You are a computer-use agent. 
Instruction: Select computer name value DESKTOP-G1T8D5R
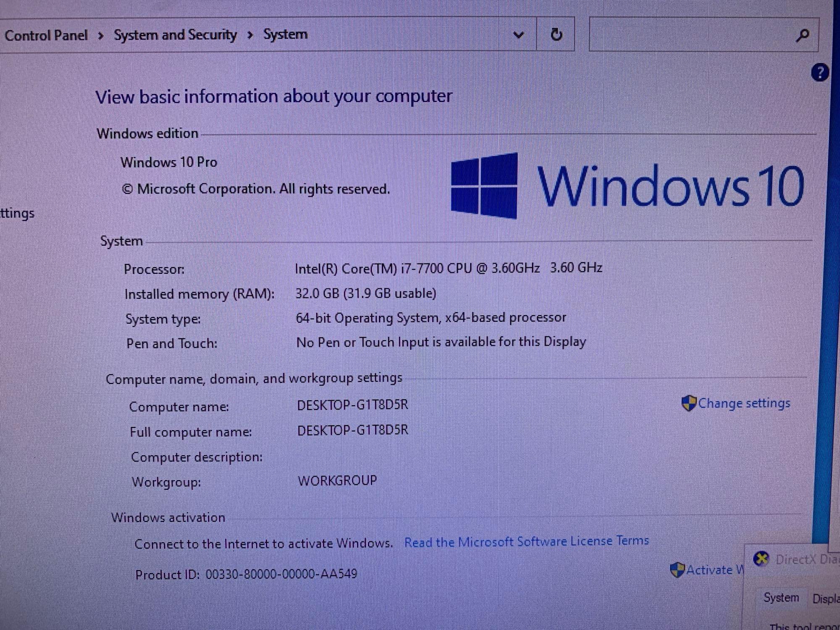(x=352, y=405)
